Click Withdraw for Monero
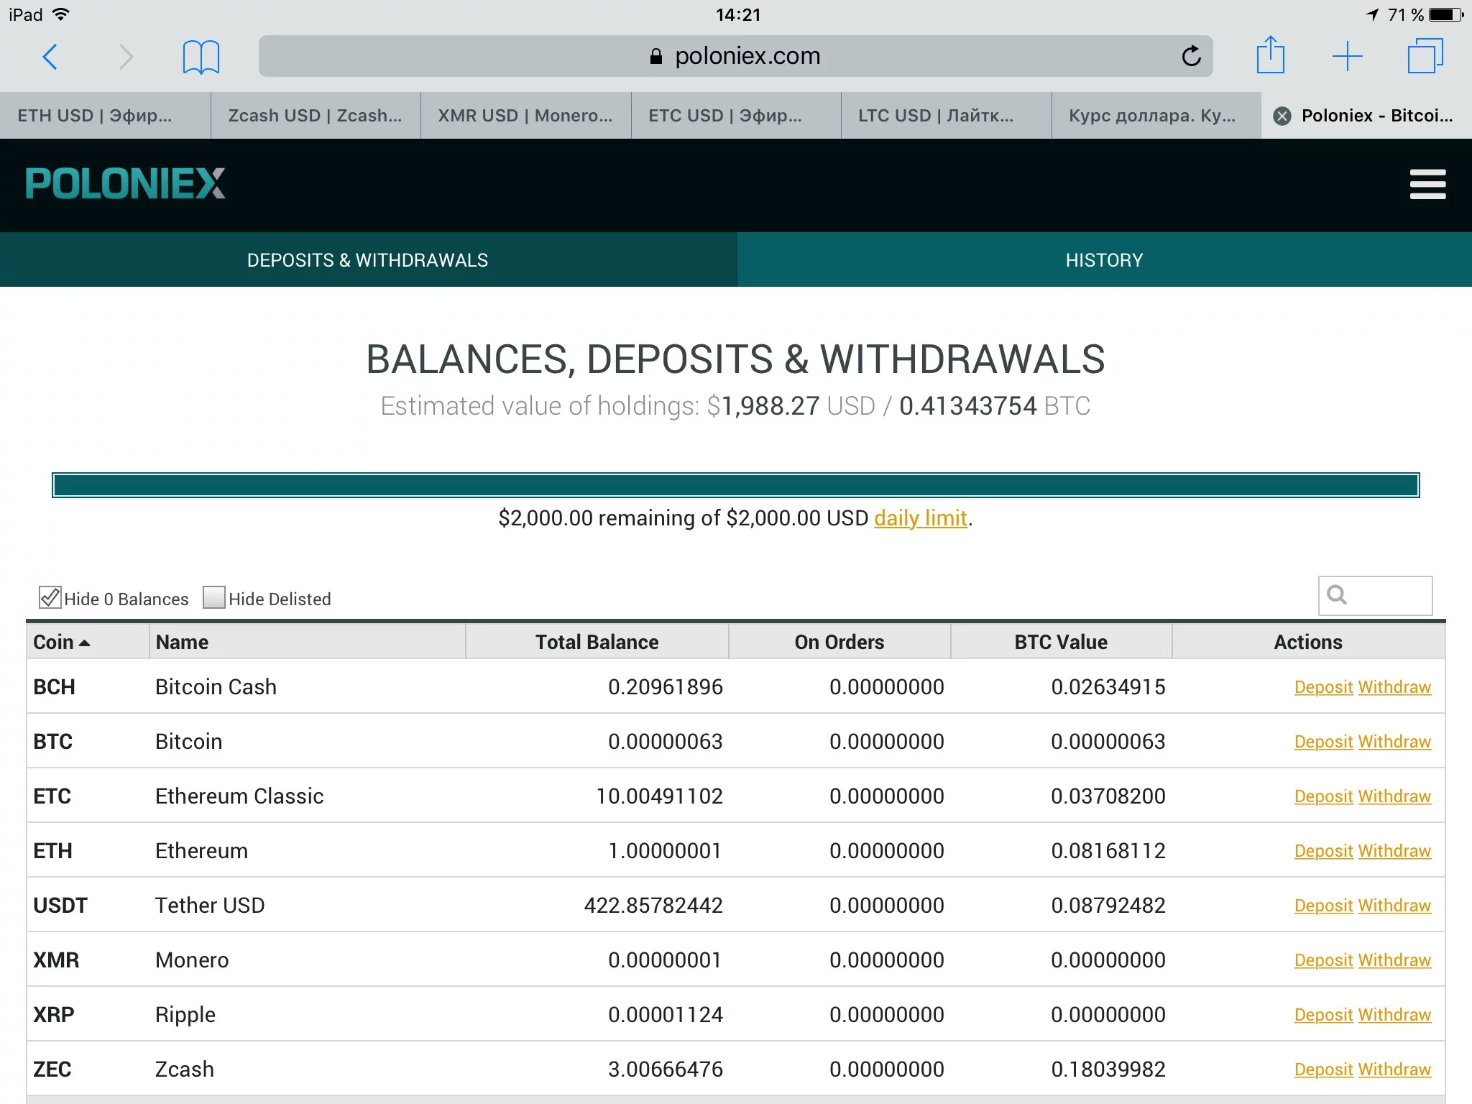This screenshot has width=1472, height=1104. [x=1394, y=960]
